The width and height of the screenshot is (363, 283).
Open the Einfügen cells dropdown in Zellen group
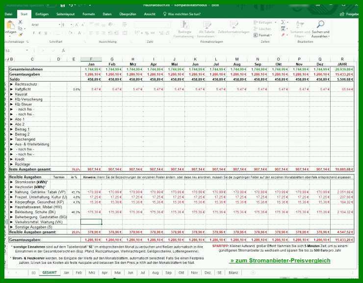pyautogui.click(x=265, y=23)
